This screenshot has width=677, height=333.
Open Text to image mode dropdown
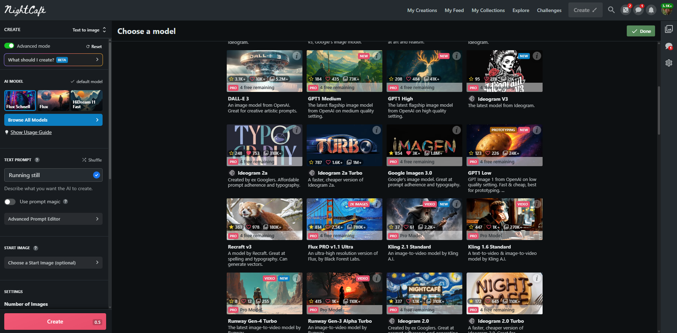tap(89, 30)
